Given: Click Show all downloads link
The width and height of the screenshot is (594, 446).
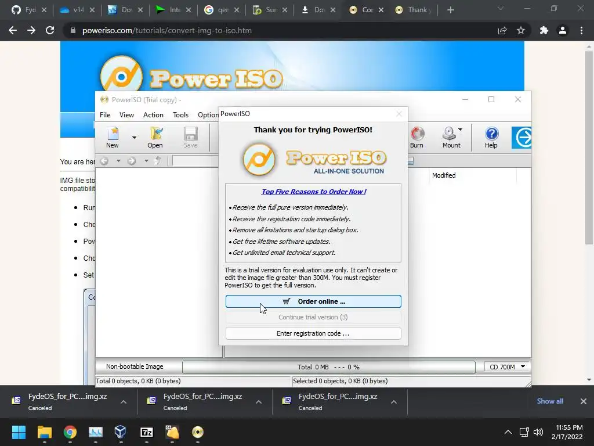Looking at the screenshot, I should (x=550, y=401).
